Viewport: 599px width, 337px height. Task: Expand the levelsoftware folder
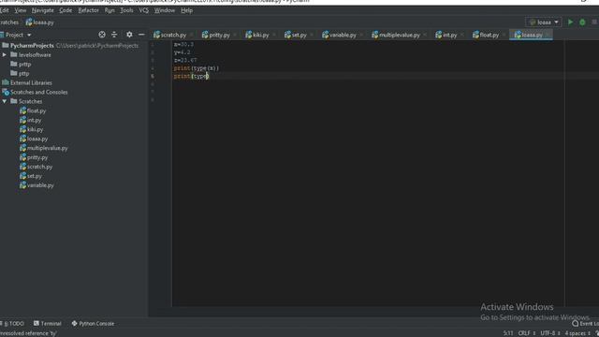point(5,55)
